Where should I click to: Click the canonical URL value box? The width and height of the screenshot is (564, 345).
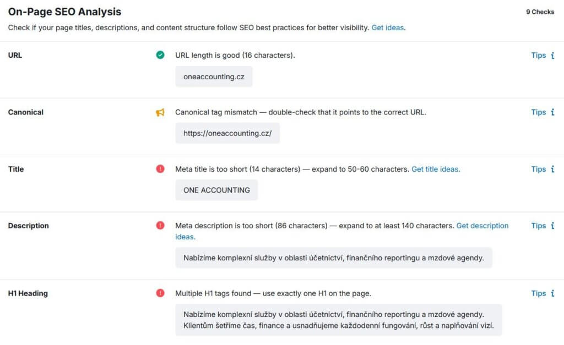(227, 133)
